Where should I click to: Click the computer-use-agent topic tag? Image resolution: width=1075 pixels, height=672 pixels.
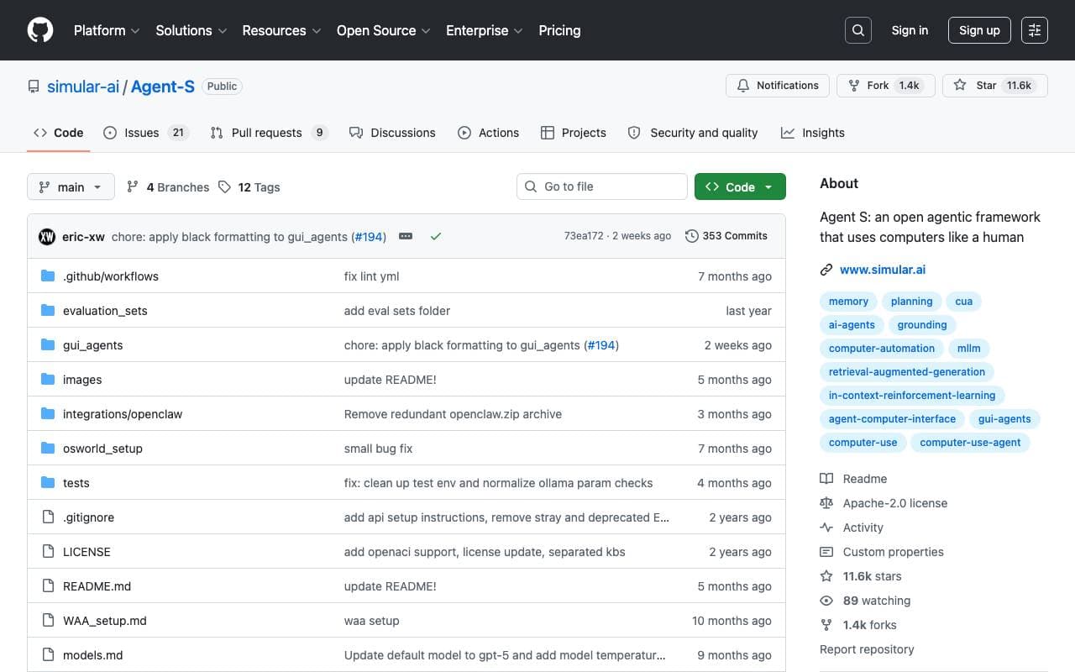tap(970, 443)
